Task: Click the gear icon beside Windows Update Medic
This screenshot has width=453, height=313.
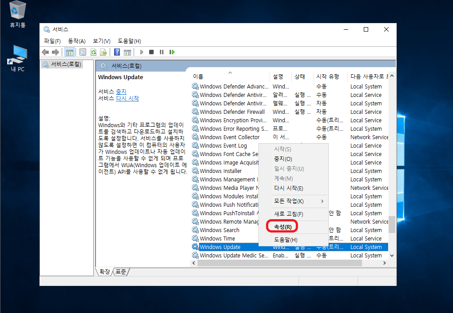Action: [195, 256]
